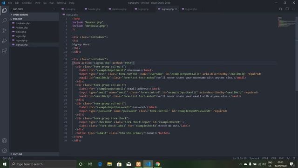Open the Help menu
298x168 pixels.
point(72,3)
